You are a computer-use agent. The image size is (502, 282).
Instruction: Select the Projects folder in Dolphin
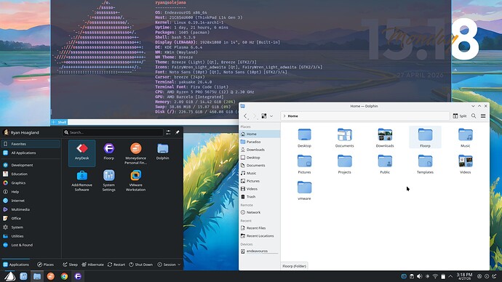tap(344, 164)
